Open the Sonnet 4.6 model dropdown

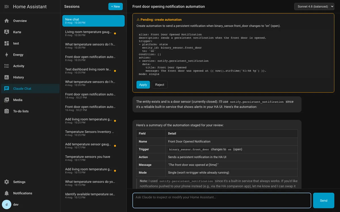[x=314, y=7]
